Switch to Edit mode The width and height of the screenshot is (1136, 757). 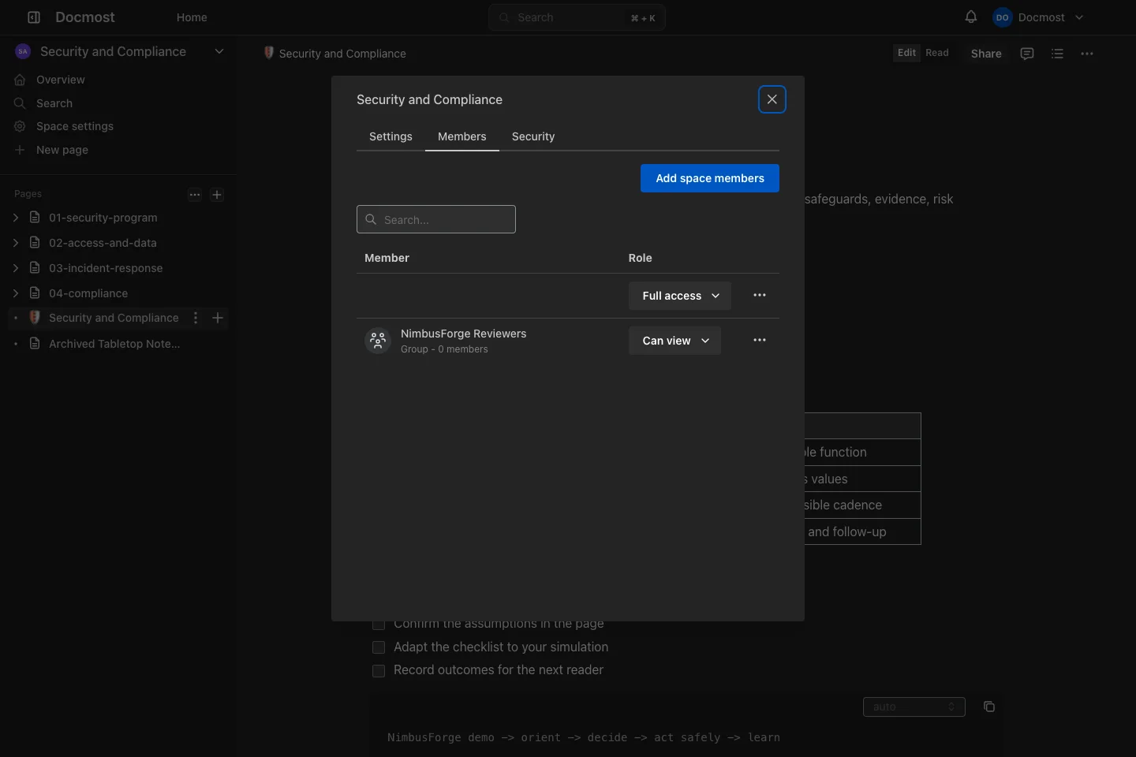click(906, 53)
